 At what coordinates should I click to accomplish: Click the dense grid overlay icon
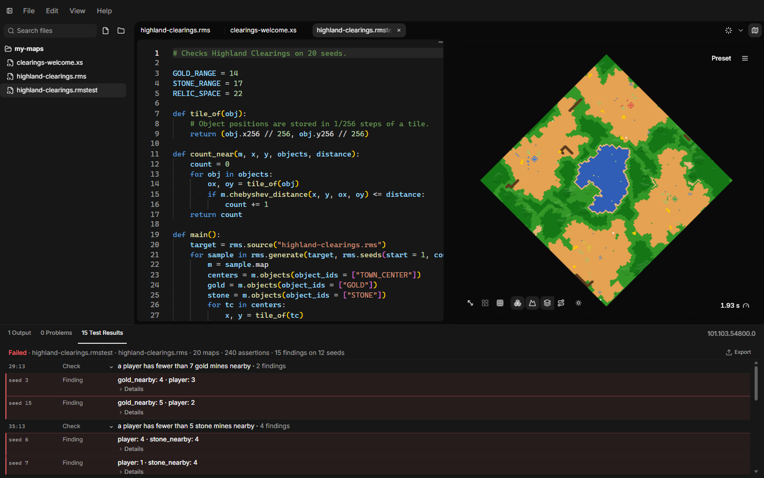point(500,303)
